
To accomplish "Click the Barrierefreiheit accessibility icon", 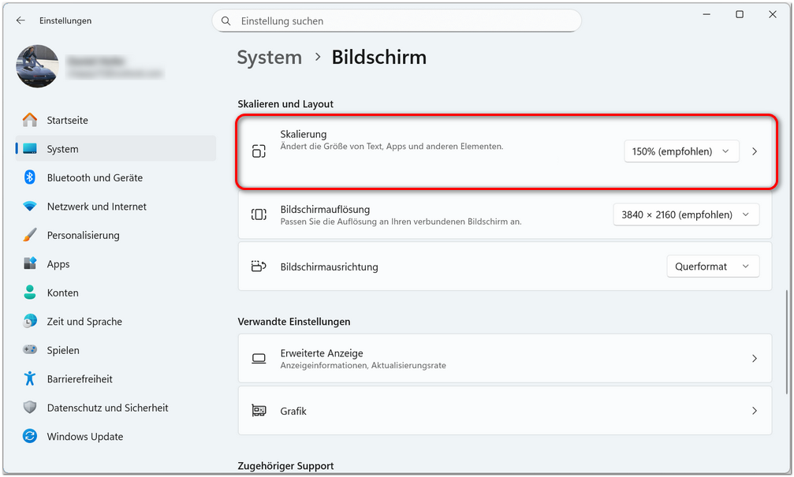I will [30, 378].
